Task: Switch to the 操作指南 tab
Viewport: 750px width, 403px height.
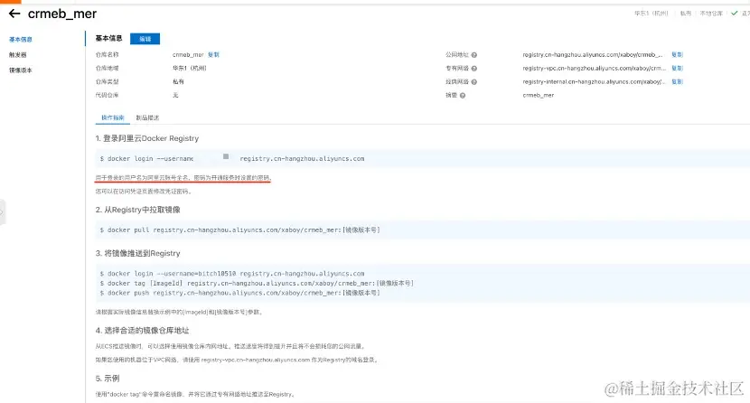Action: coord(112,117)
